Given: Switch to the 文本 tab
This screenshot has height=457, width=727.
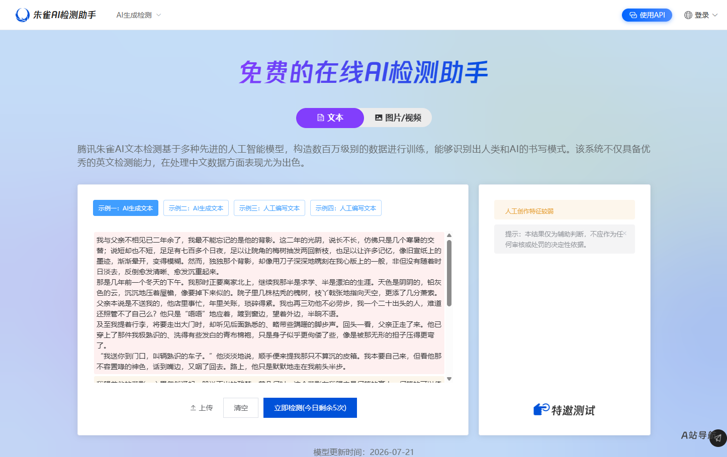Looking at the screenshot, I should tap(330, 118).
